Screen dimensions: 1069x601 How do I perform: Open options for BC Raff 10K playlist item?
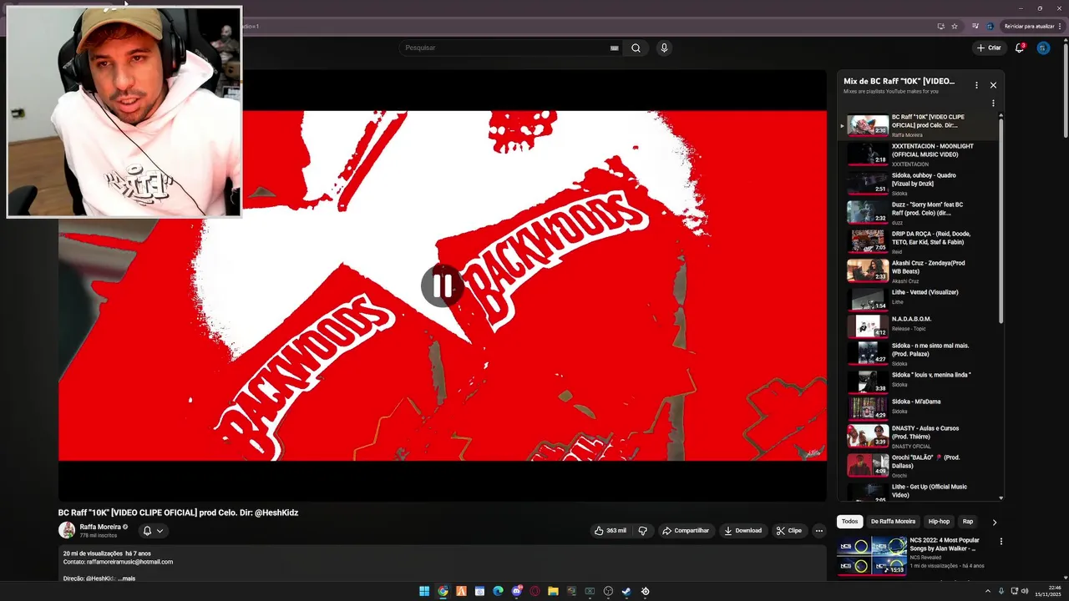click(x=993, y=104)
